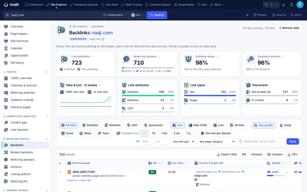The width and height of the screenshot is (307, 192).
Task: Open nasji.com via the external link icon
Action: tap(103, 39)
